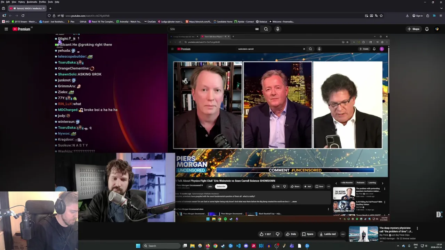Open the OneGate bookmark
This screenshot has height=250, width=445.
(150, 22)
